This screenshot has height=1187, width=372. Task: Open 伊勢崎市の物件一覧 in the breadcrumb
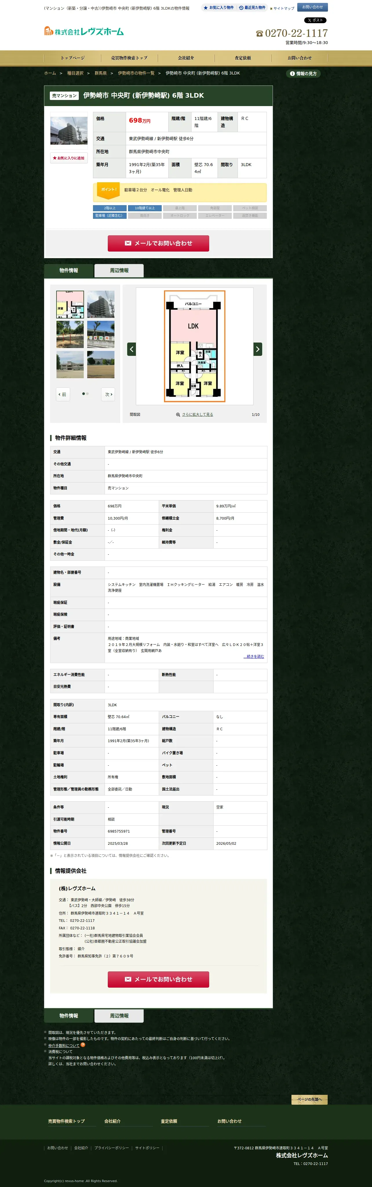coord(136,73)
